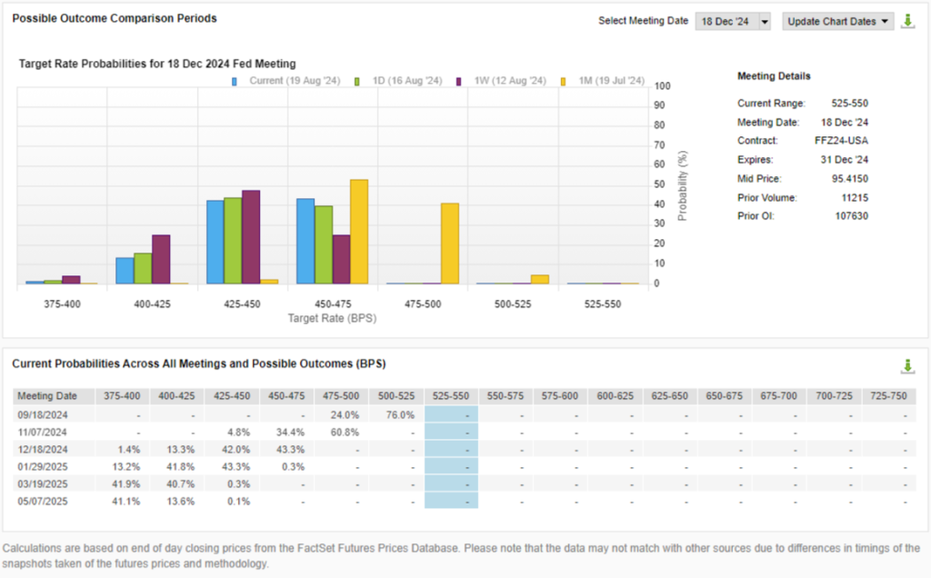Click the 475-500 axis label
Screen dimensions: 931x578
click(x=423, y=304)
